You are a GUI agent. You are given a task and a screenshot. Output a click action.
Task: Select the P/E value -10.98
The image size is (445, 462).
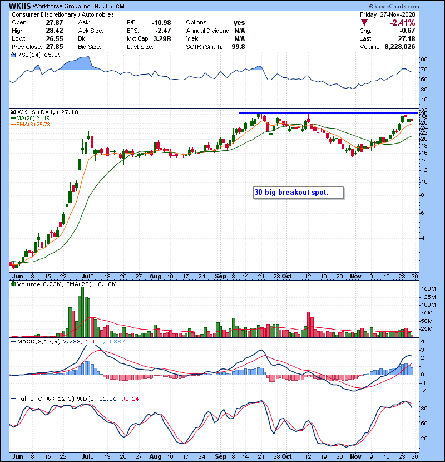161,23
